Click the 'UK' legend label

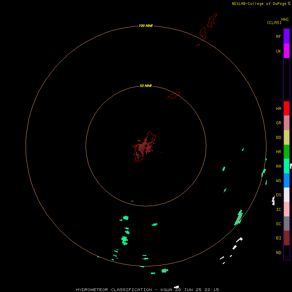279,51
